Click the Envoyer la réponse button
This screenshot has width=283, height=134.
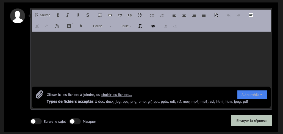click(251, 121)
